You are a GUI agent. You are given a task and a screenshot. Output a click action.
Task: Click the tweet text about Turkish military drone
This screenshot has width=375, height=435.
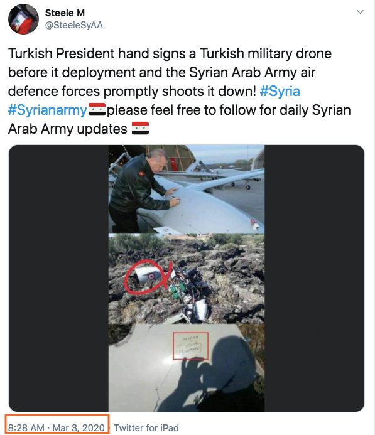[179, 91]
